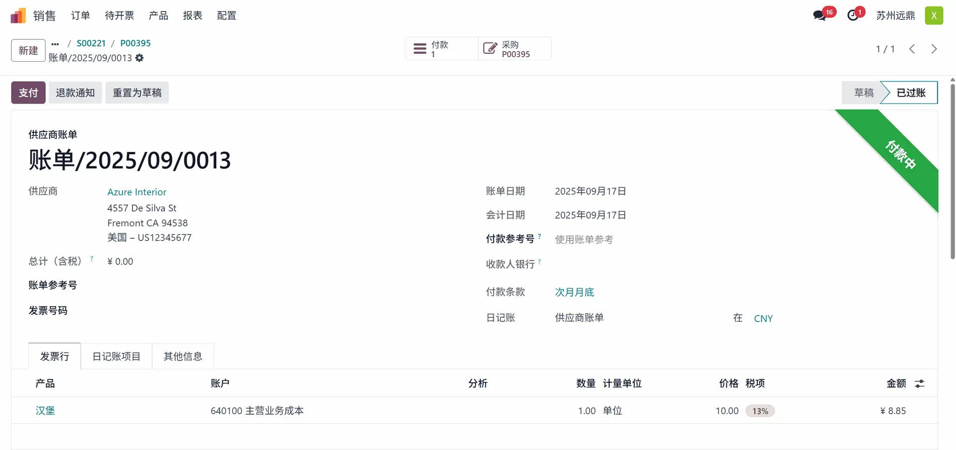Open the gear actions menu beside bill number
Screen dimensions: 956x450
(x=139, y=58)
